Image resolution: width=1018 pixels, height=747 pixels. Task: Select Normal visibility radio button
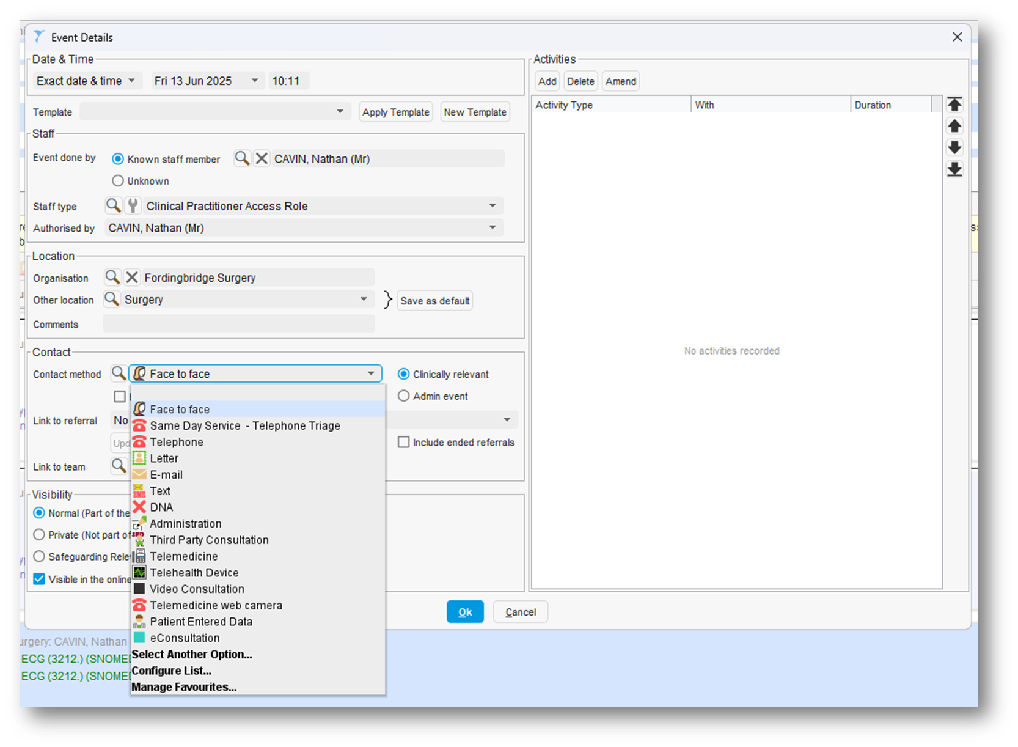pos(39,513)
